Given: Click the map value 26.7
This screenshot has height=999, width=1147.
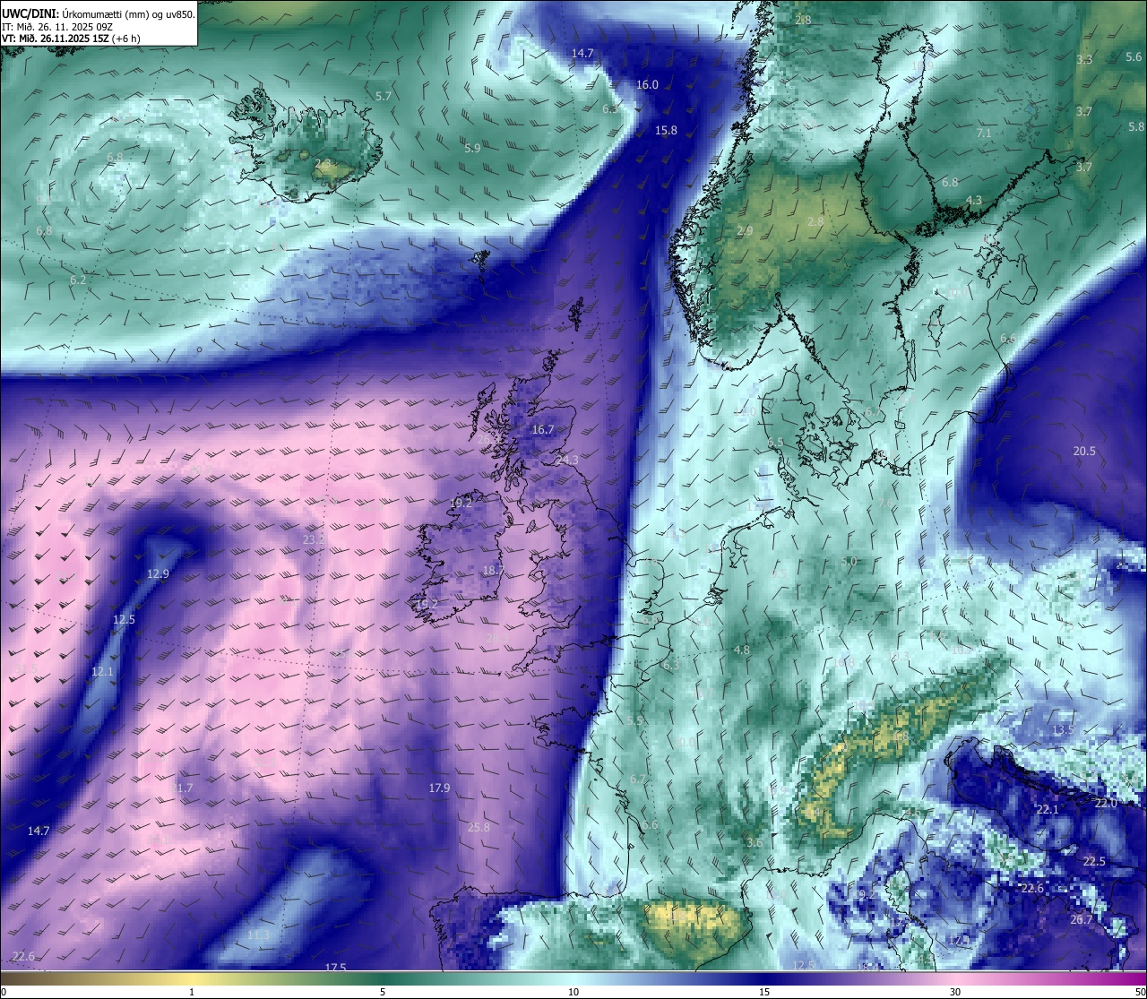Looking at the screenshot, I should 1082,919.
